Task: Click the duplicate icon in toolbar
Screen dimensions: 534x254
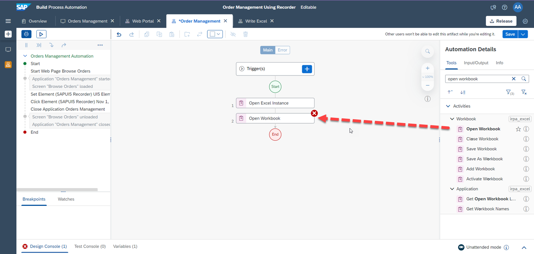Action: tap(159, 34)
